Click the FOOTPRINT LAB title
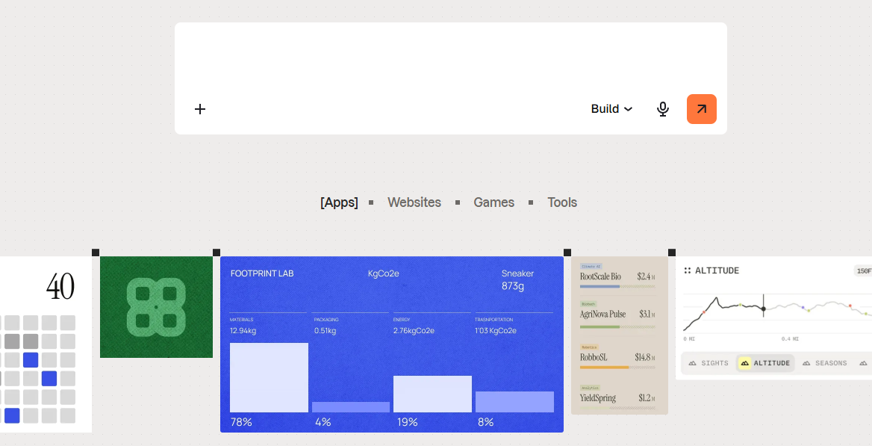Image resolution: width=872 pixels, height=446 pixels. 262,273
